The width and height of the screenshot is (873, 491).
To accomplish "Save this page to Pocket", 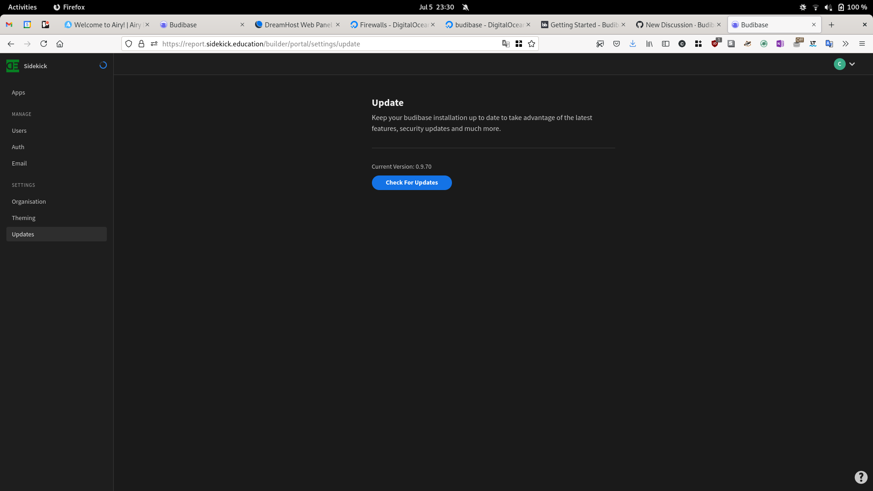I will pyautogui.click(x=617, y=44).
